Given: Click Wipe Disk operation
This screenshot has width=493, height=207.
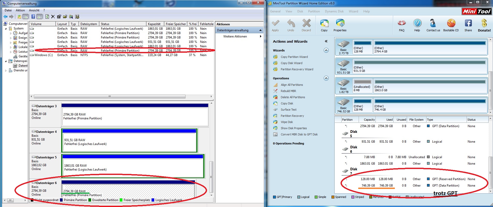Looking at the screenshot, I should pyautogui.click(x=287, y=122).
